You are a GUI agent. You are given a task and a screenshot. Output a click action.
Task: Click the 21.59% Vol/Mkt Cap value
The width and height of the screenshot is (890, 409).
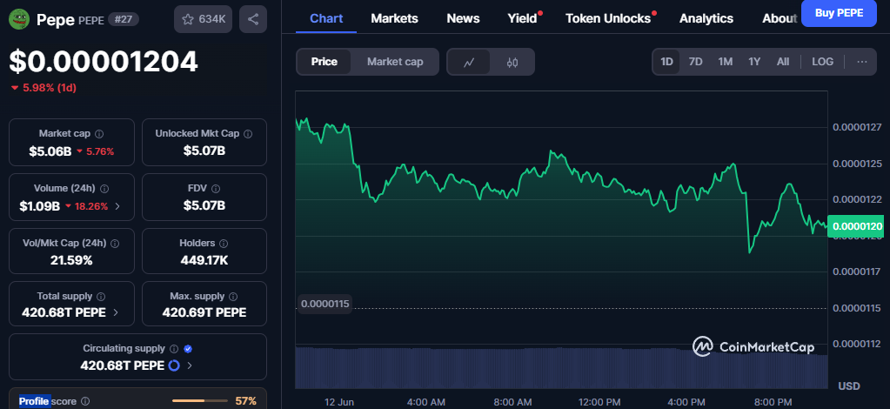click(71, 261)
